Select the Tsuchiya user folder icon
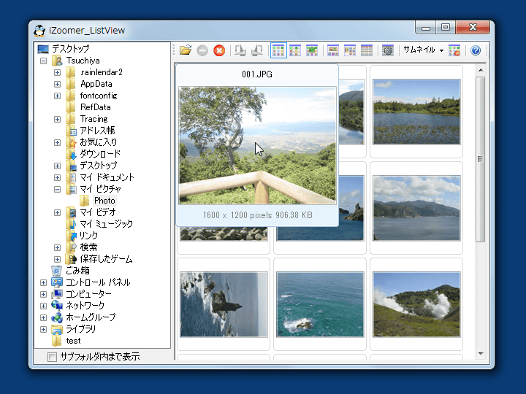Screen dimensions: 526x394 (x=57, y=61)
